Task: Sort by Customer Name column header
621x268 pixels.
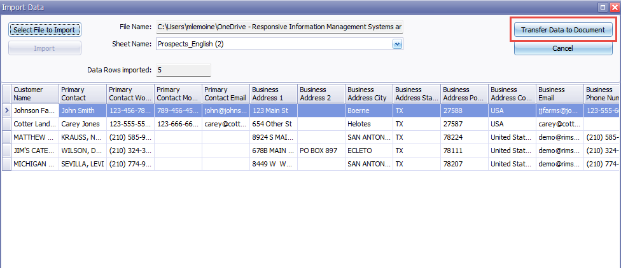Action: [35, 94]
